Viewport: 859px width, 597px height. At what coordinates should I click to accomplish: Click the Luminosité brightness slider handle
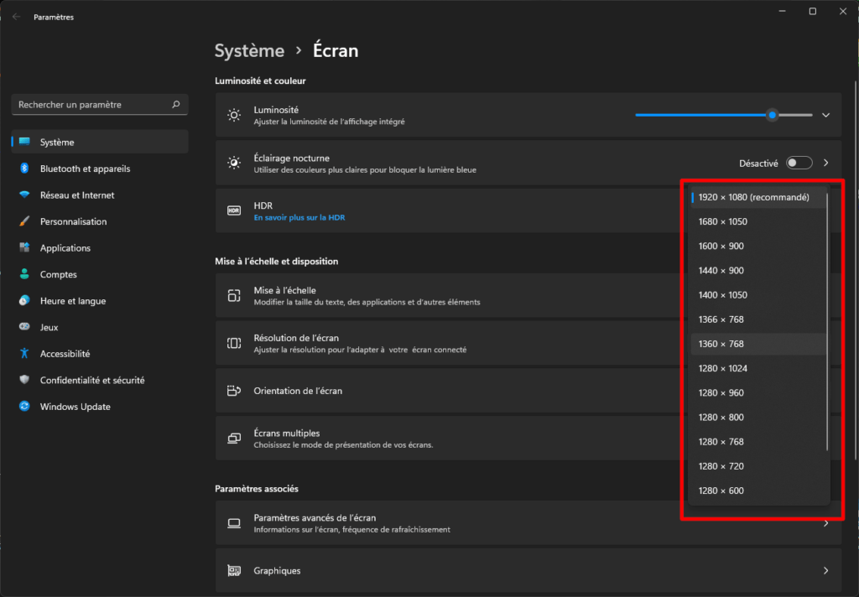pos(772,115)
